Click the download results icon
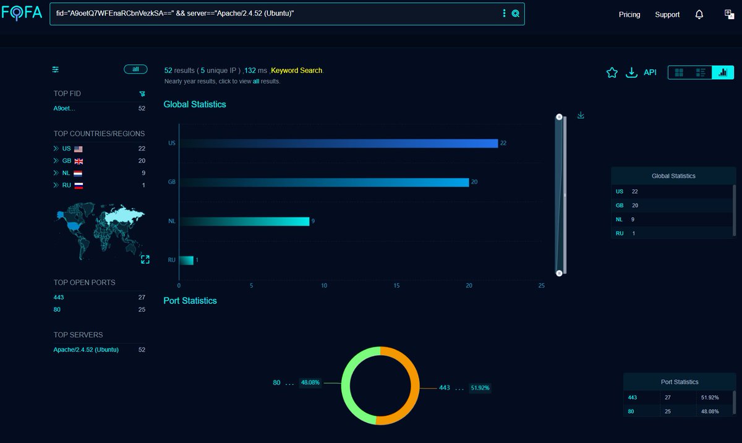The width and height of the screenshot is (742, 443). 631,72
